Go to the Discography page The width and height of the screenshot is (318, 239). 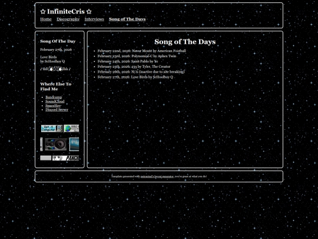coord(68,19)
